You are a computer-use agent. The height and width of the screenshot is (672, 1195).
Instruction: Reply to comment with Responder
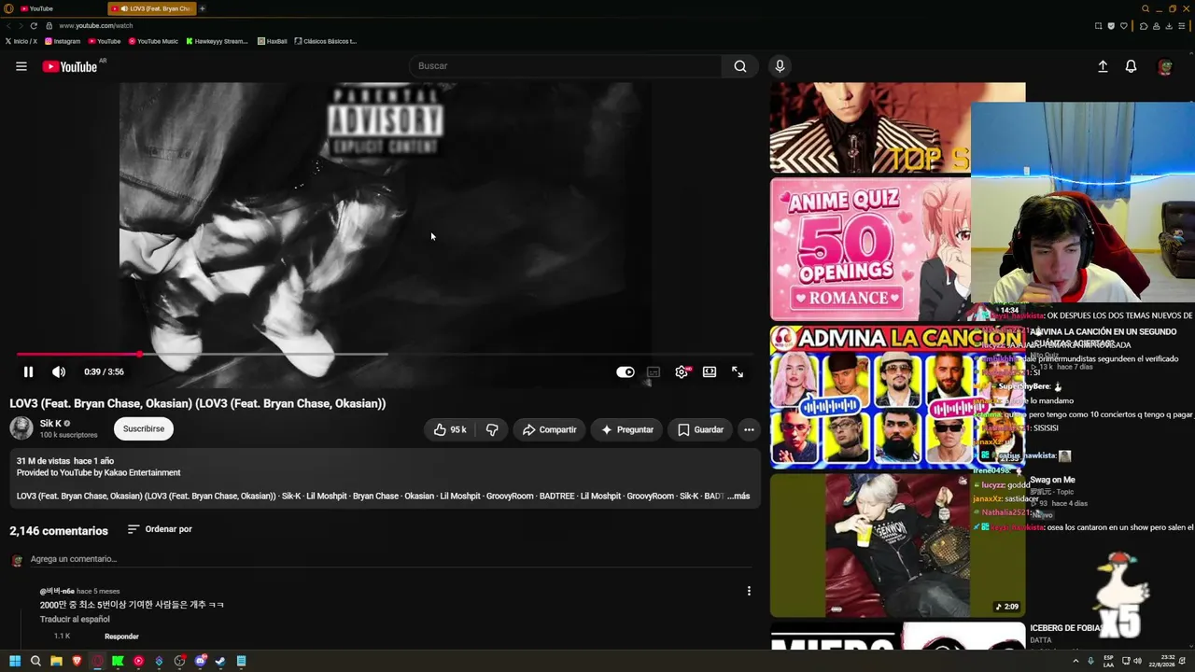pos(121,637)
